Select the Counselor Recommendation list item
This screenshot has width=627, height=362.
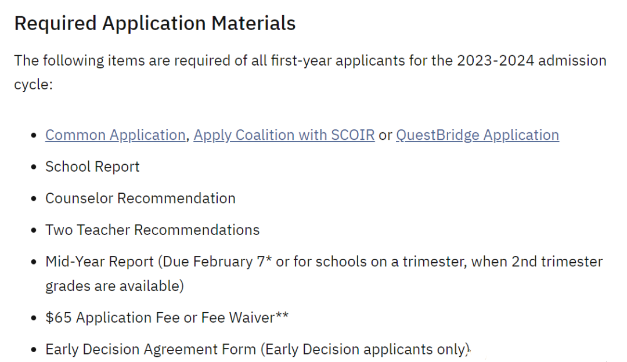[x=140, y=198]
